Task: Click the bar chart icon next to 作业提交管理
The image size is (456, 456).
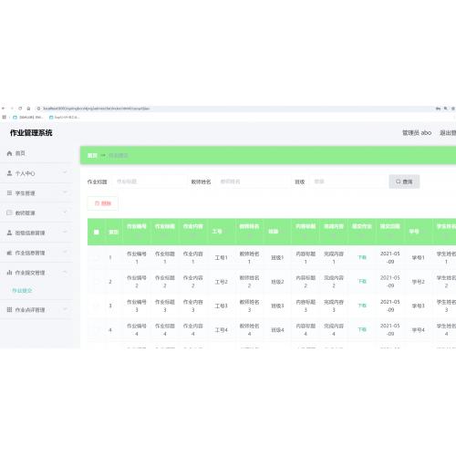Action: (x=9, y=273)
